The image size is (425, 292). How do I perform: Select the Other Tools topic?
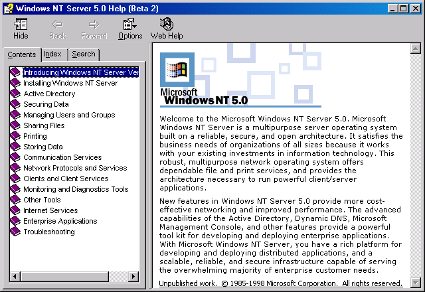pos(42,200)
